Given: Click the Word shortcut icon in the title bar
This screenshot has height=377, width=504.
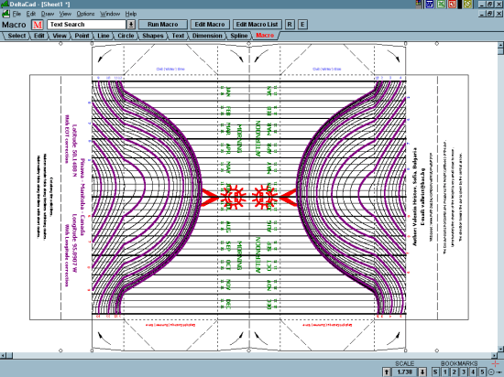Looking at the screenshot, I should click(430, 4).
